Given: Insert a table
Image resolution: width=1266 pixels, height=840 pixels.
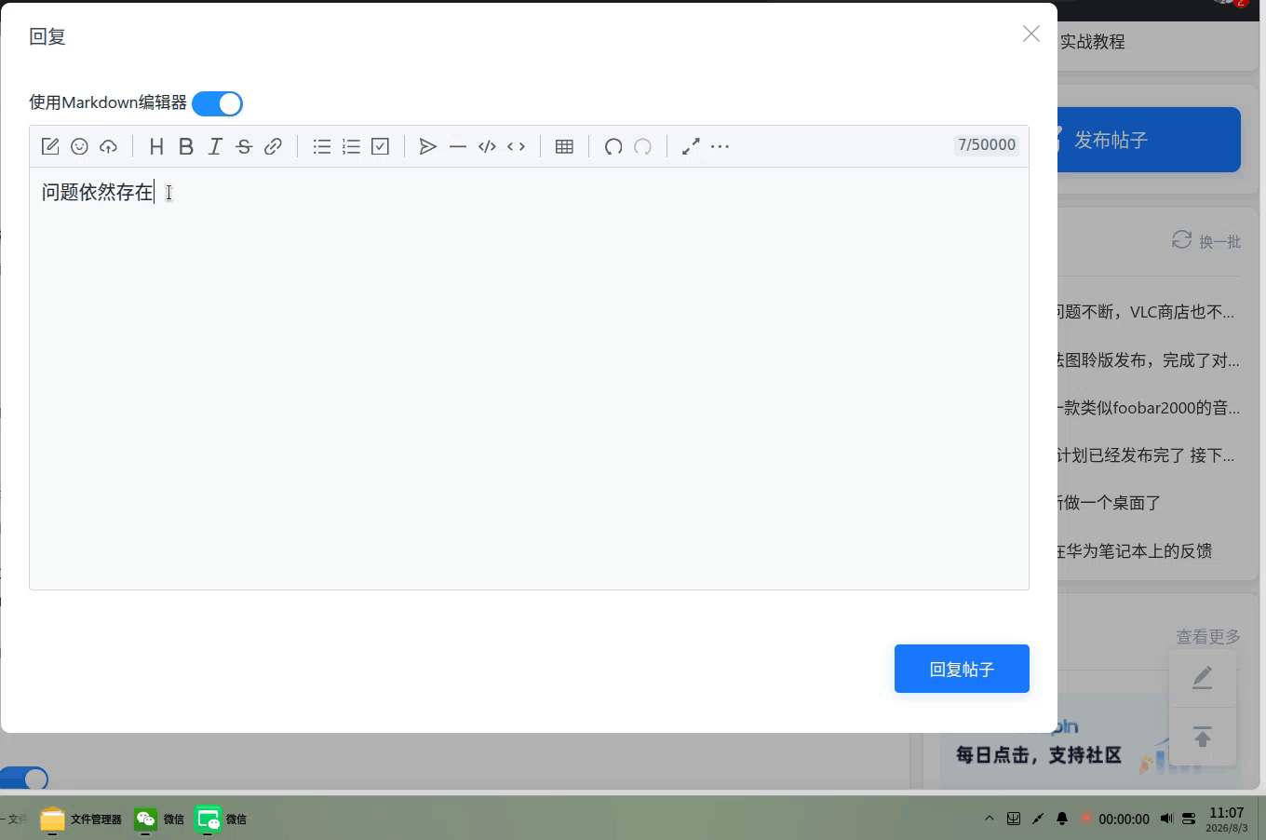Looking at the screenshot, I should click(x=564, y=146).
